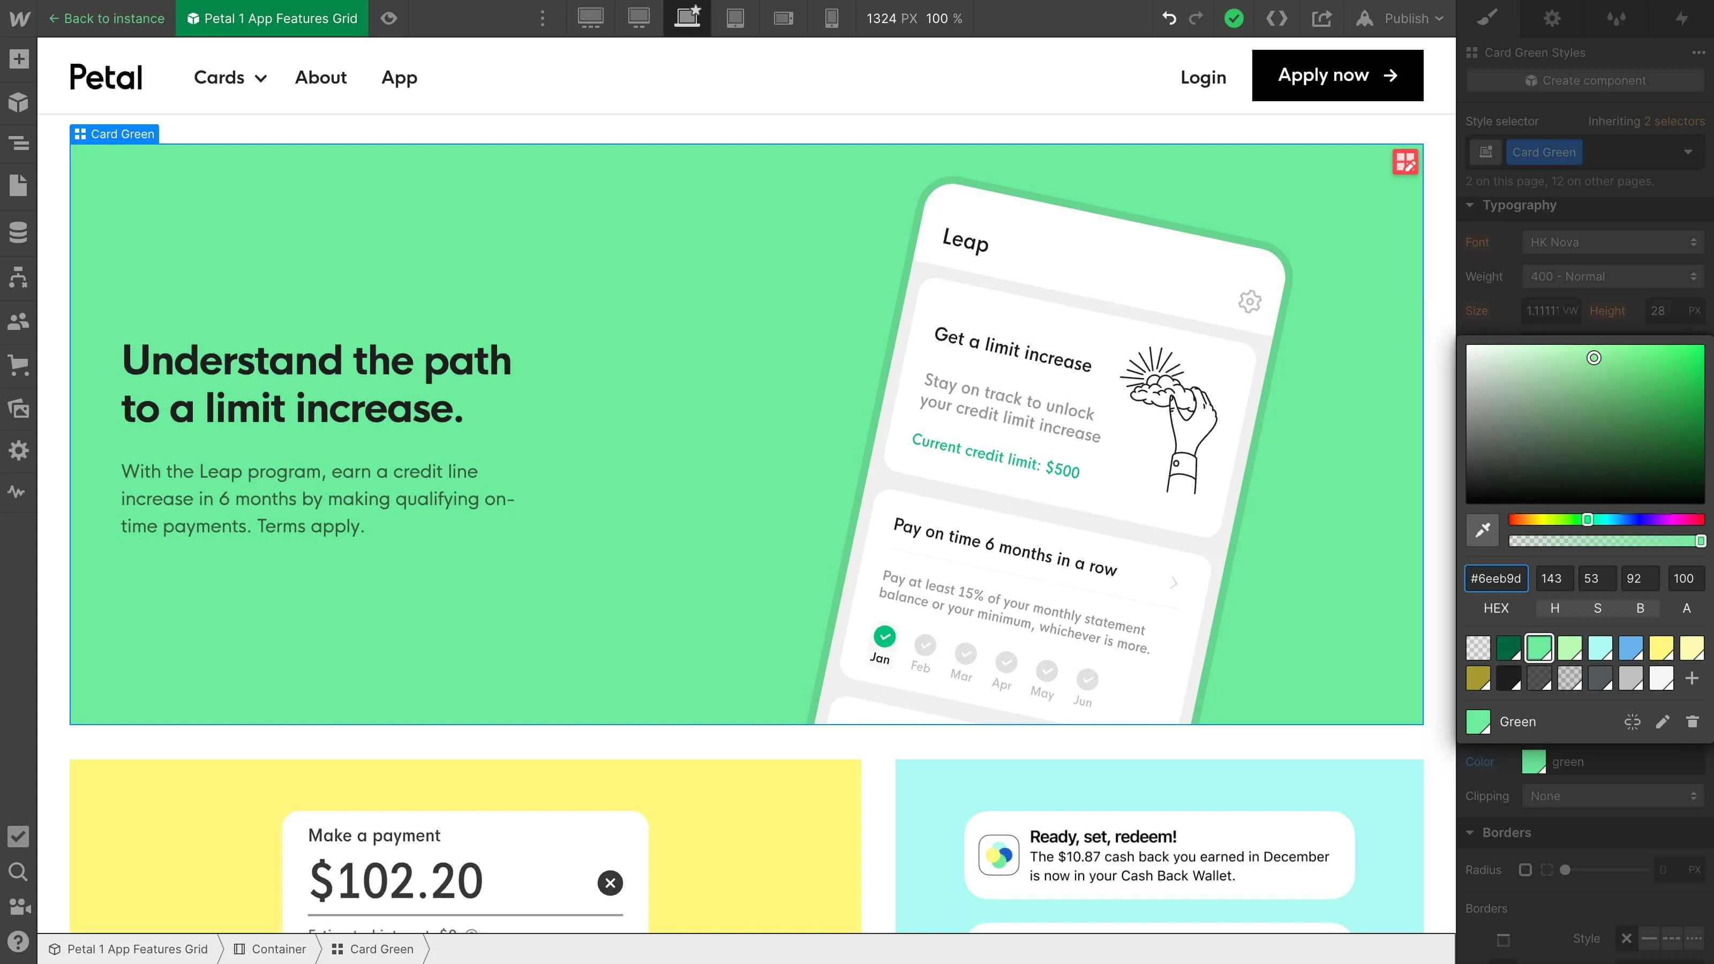Delete the Green swatch with trash icon
This screenshot has width=1714, height=964.
tap(1692, 722)
